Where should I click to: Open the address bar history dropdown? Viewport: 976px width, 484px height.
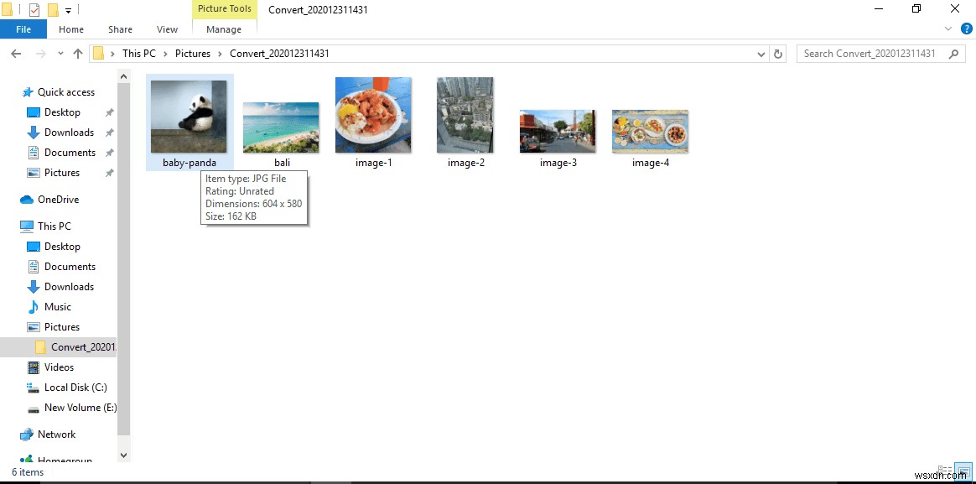click(x=761, y=53)
